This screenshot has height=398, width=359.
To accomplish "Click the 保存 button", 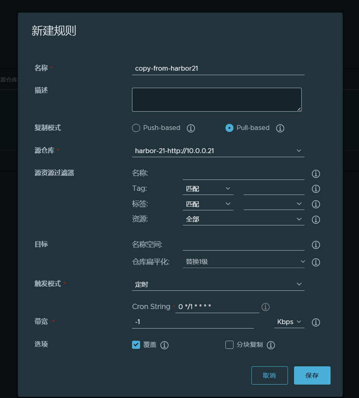I will pos(312,375).
